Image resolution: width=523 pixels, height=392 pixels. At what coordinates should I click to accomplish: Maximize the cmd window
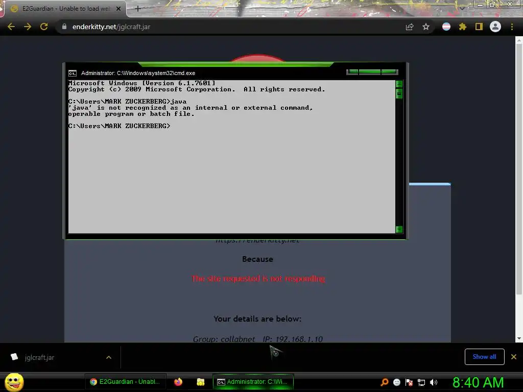(x=370, y=71)
